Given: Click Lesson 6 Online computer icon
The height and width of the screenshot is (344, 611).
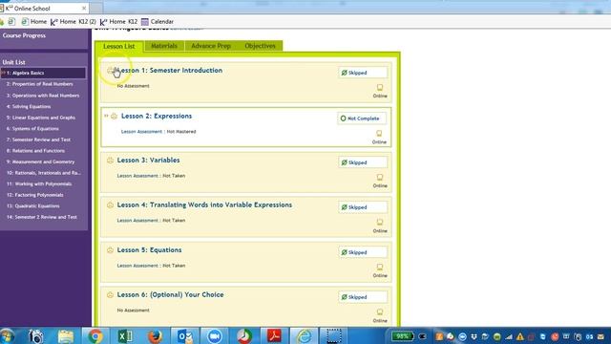Looking at the screenshot, I should click(380, 312).
